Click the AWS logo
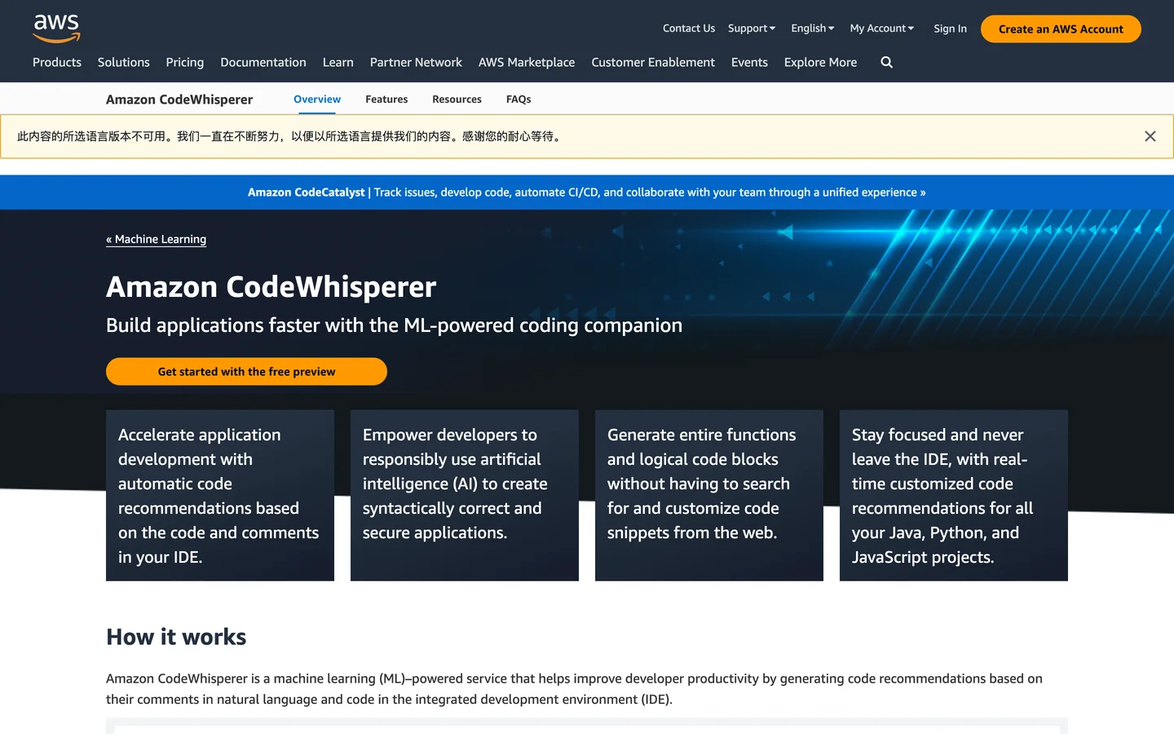Image resolution: width=1174 pixels, height=734 pixels. (56, 29)
